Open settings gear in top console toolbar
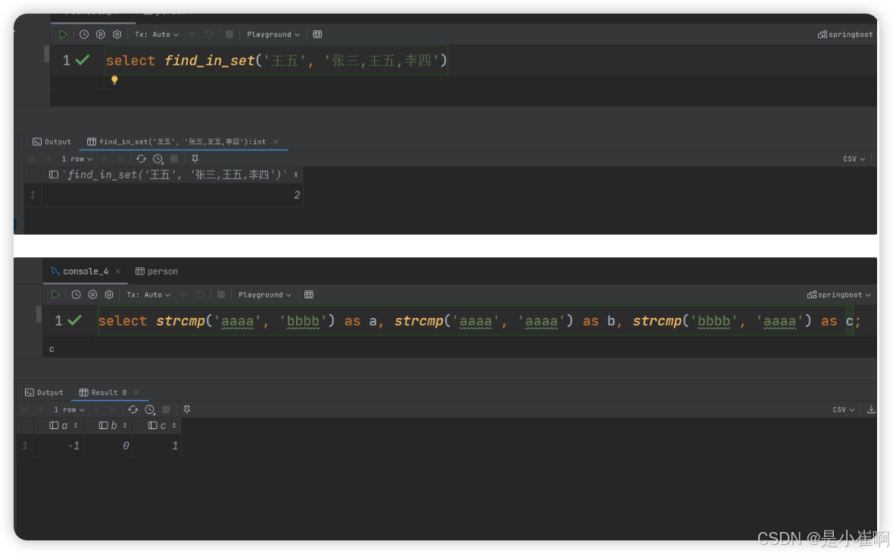The height and width of the screenshot is (554, 893). tap(117, 34)
